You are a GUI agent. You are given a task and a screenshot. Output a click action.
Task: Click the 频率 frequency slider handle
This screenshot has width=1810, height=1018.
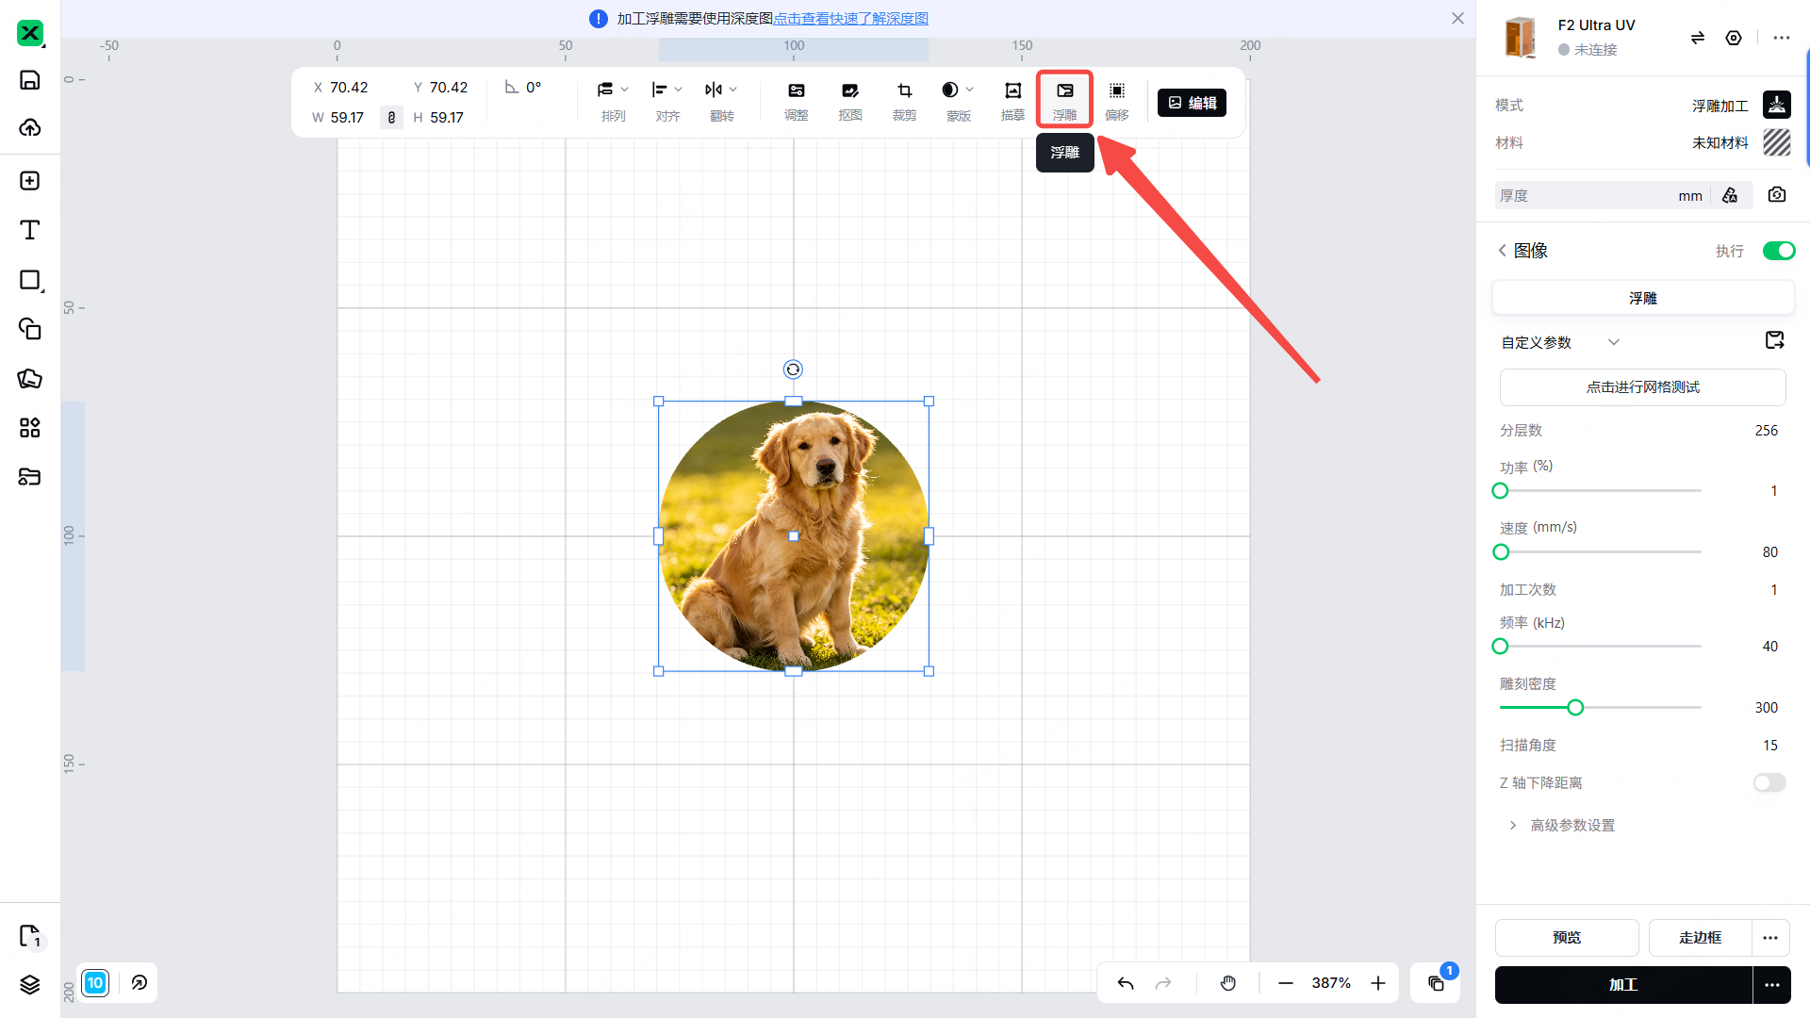tap(1501, 647)
